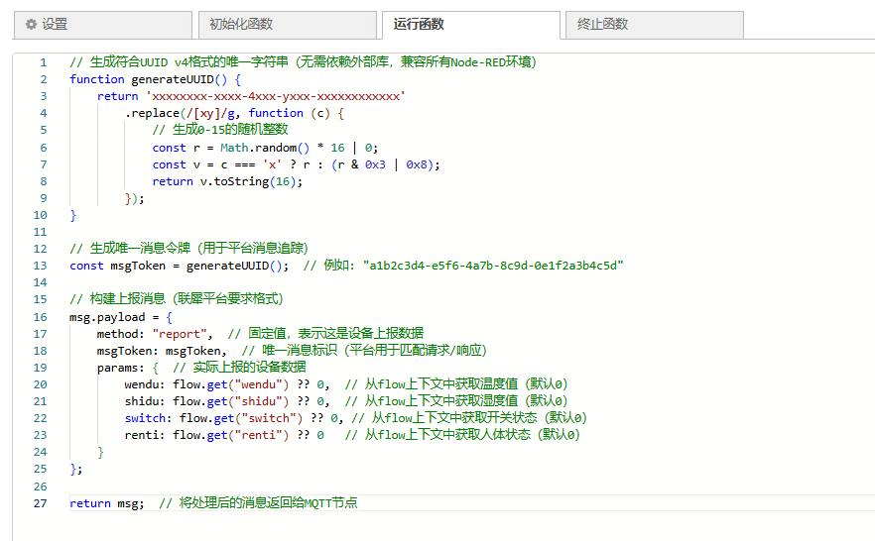Viewport: 875px width, 541px height.
Task: Click line number 1 in the gutter
Action: pyautogui.click(x=44, y=62)
